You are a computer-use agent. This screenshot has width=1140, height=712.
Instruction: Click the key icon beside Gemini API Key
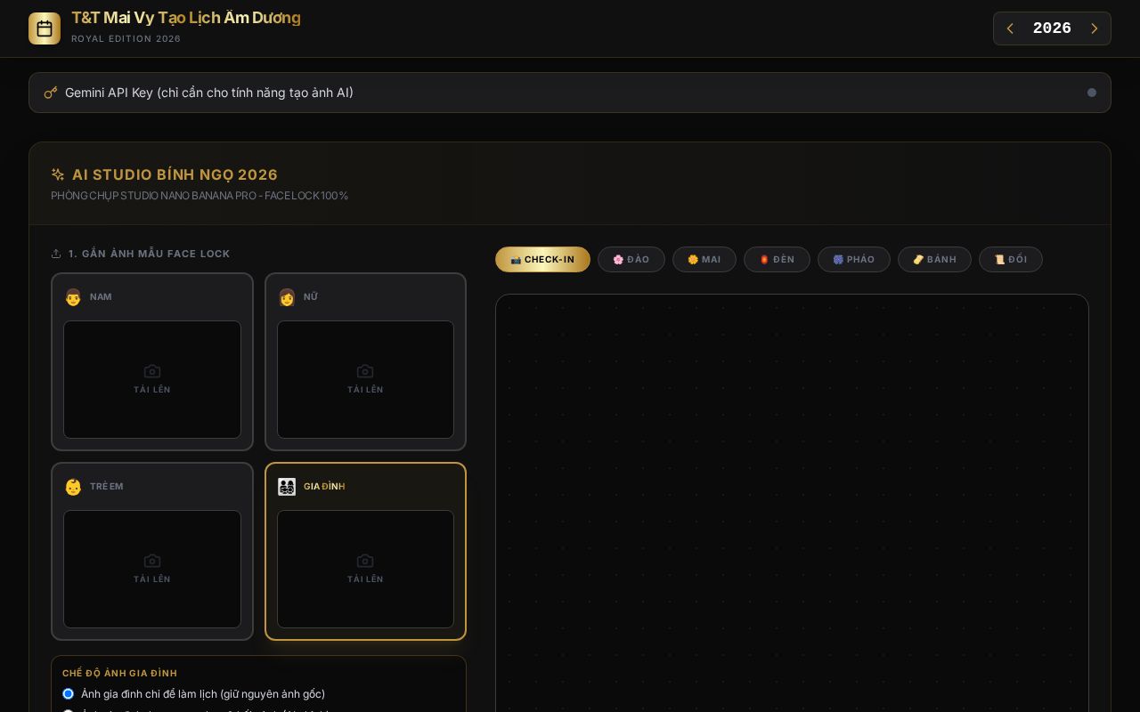51,93
